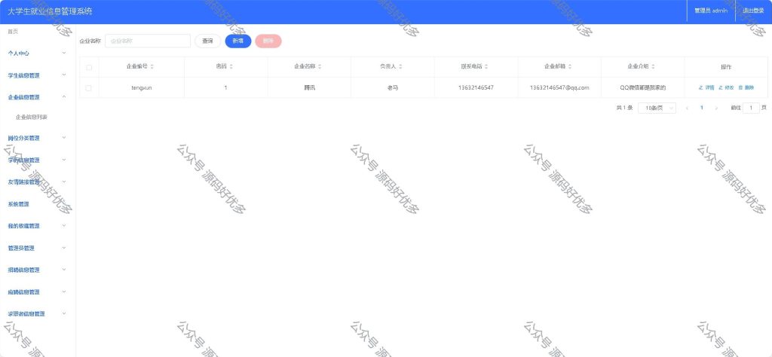Viewport: 772px width, 357px height.
Task: Click 管理员 admin in the header
Action: click(x=710, y=11)
